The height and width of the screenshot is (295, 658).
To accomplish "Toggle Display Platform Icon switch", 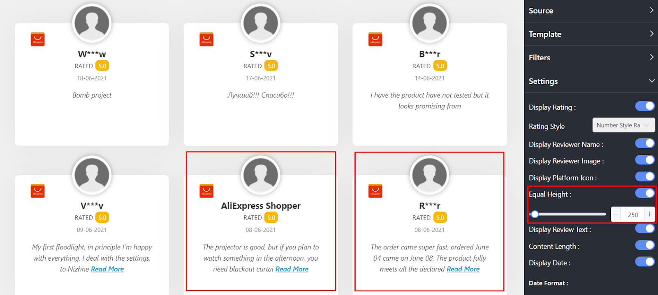I will click(644, 176).
